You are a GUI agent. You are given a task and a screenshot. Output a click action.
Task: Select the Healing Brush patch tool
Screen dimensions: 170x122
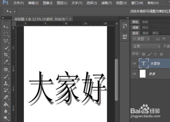click(6, 69)
